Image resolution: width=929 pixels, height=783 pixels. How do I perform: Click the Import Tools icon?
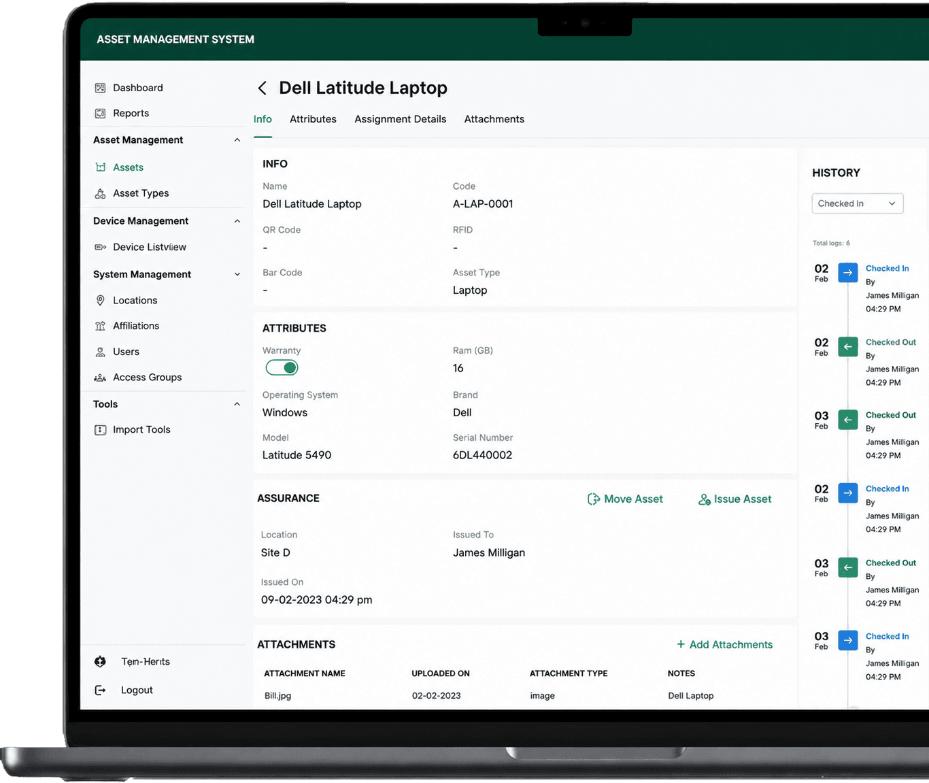click(100, 430)
